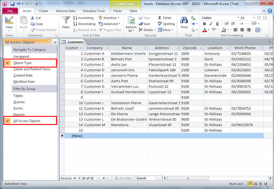Viewport: 274px width, 189px height.
Task: Click the Cut scissors icon
Action: pos(32,18)
